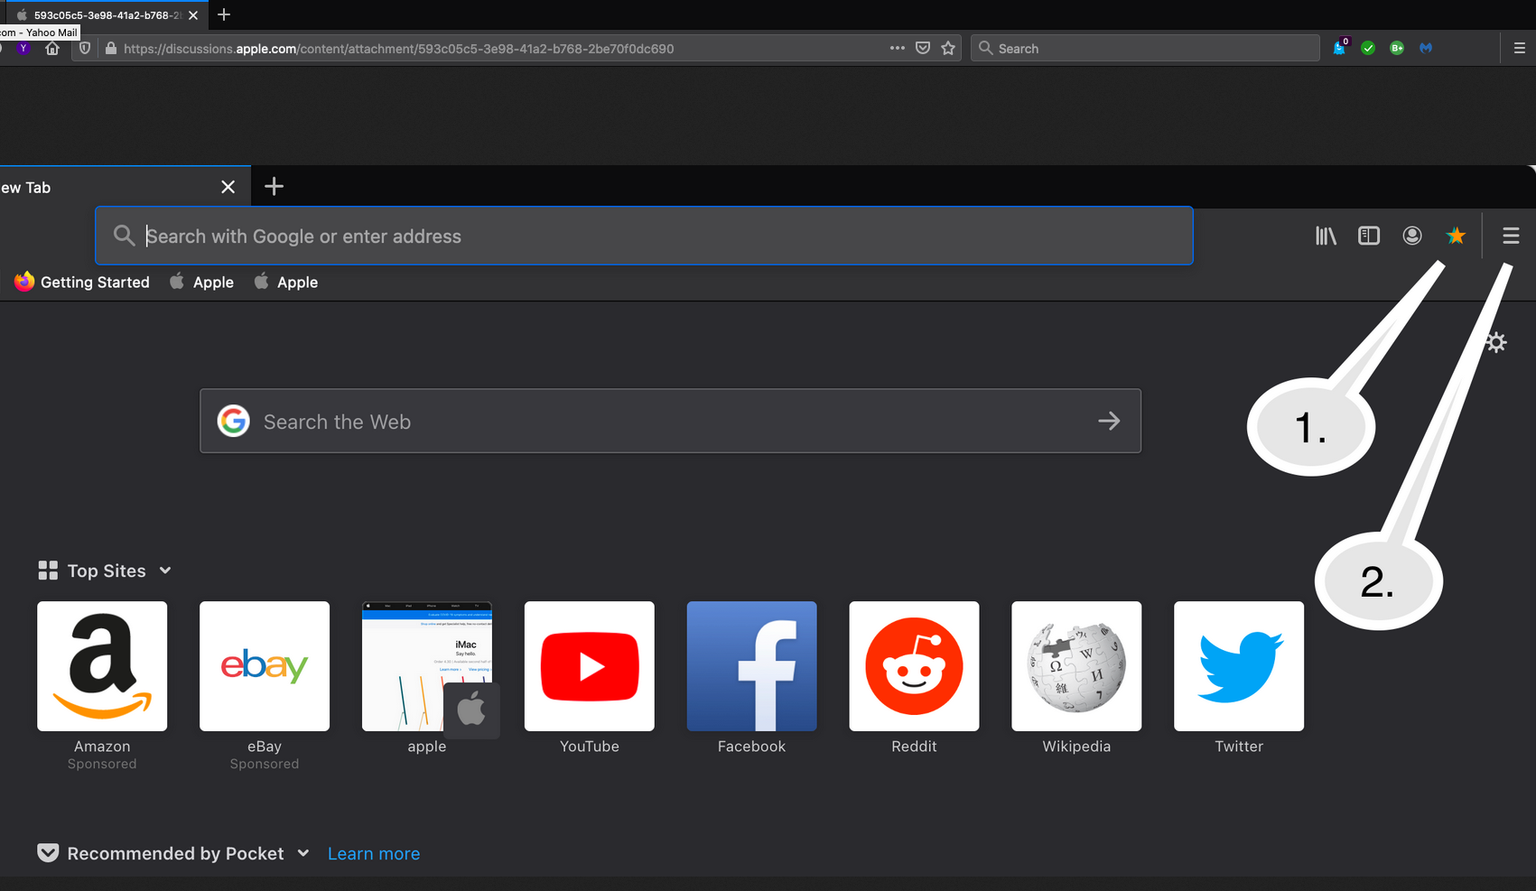This screenshot has width=1536, height=891.
Task: Save page with Pocket icon in URL bar
Action: 923,49
